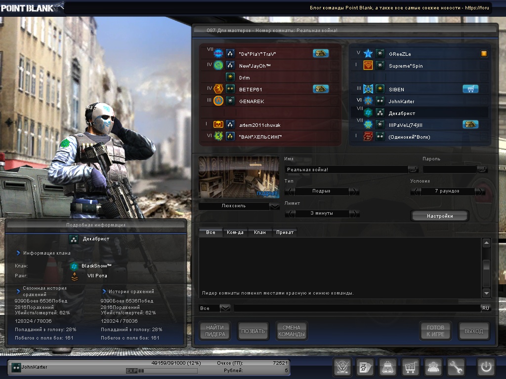The width and height of the screenshot is (506, 379).
Task: Click the pumpkin emblem beside artem2011chuvak
Action: (218, 124)
